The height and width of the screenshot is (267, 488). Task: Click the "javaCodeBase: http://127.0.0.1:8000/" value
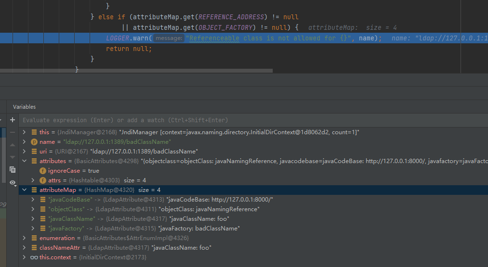(220, 200)
